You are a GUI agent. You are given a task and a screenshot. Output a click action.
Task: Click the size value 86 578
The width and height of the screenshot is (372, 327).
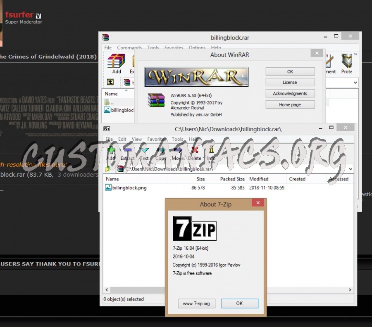click(x=198, y=188)
